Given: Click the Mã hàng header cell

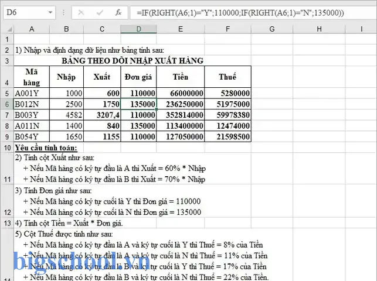Looking at the screenshot, I should (32, 77).
